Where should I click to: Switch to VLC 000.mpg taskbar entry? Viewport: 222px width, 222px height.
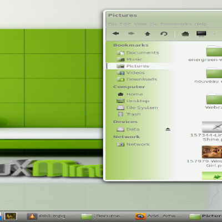[x=51, y=216]
